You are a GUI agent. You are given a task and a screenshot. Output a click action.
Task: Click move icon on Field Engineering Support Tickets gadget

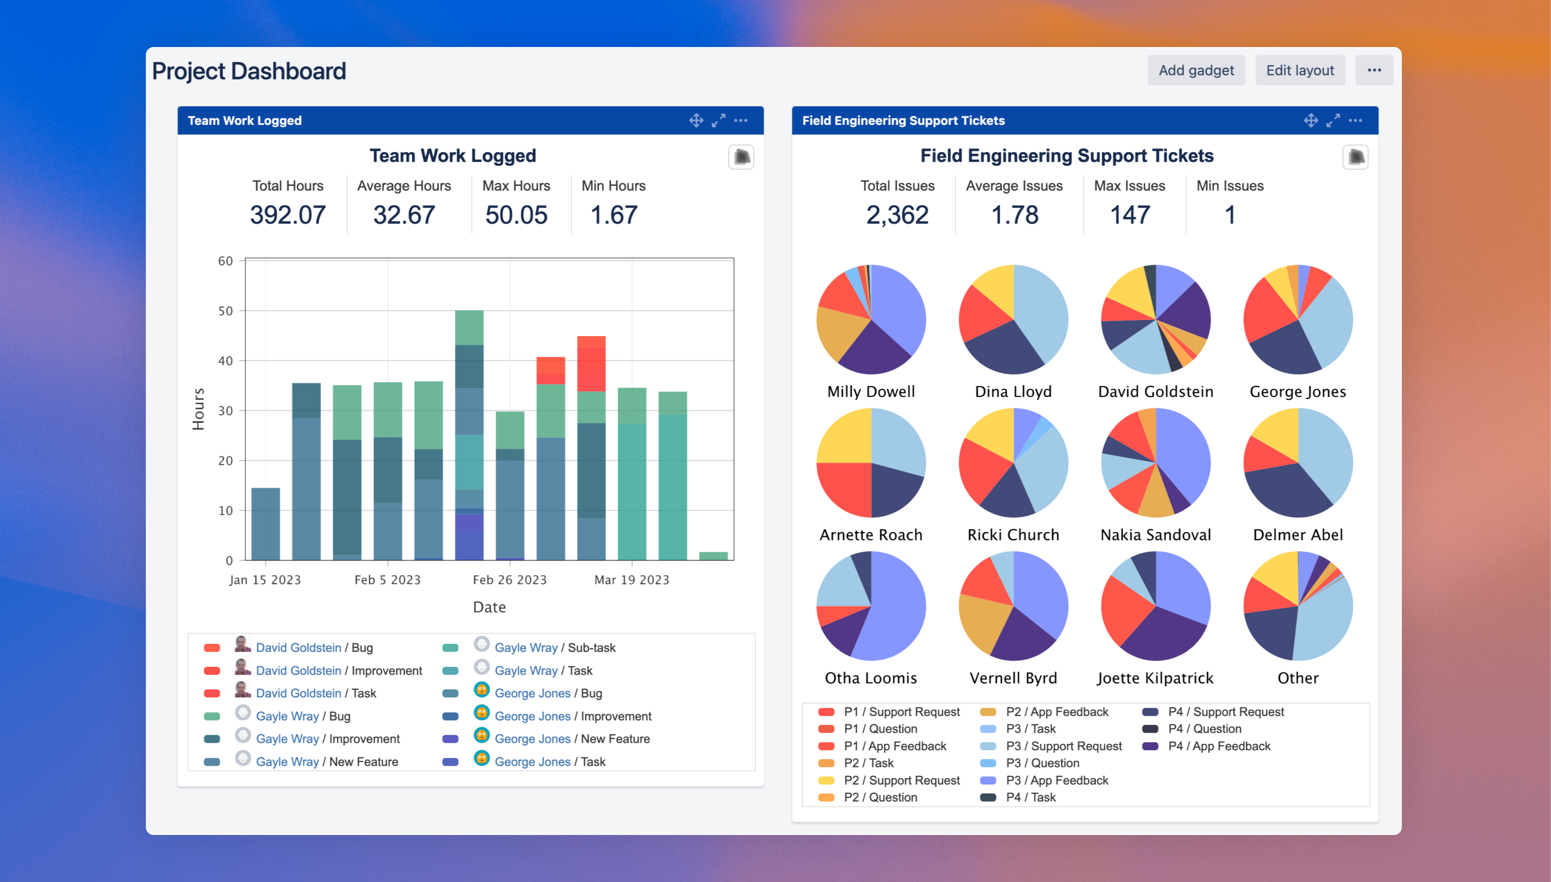(x=1310, y=121)
